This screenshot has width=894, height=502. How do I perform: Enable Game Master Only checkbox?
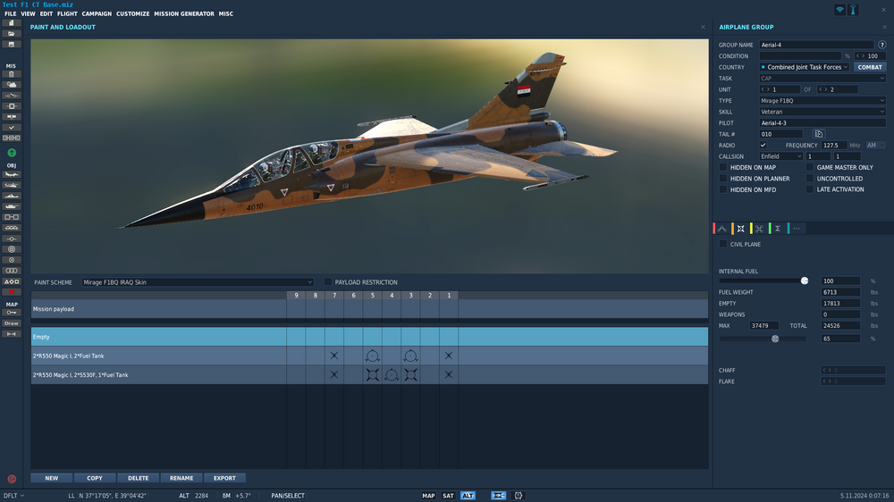coord(810,168)
